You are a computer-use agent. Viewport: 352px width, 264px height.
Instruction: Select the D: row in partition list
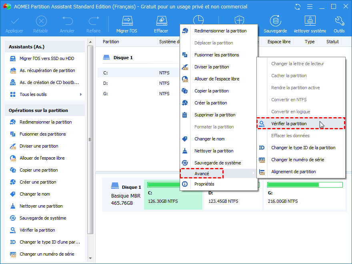tap(139, 83)
